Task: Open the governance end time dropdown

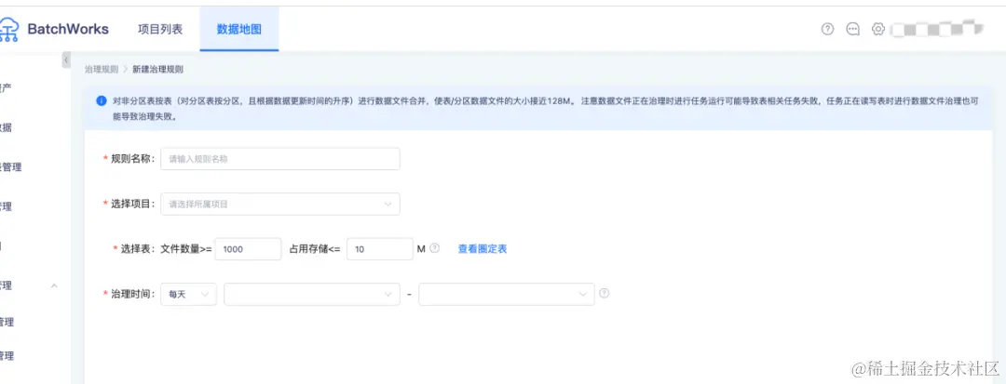Action: click(506, 294)
